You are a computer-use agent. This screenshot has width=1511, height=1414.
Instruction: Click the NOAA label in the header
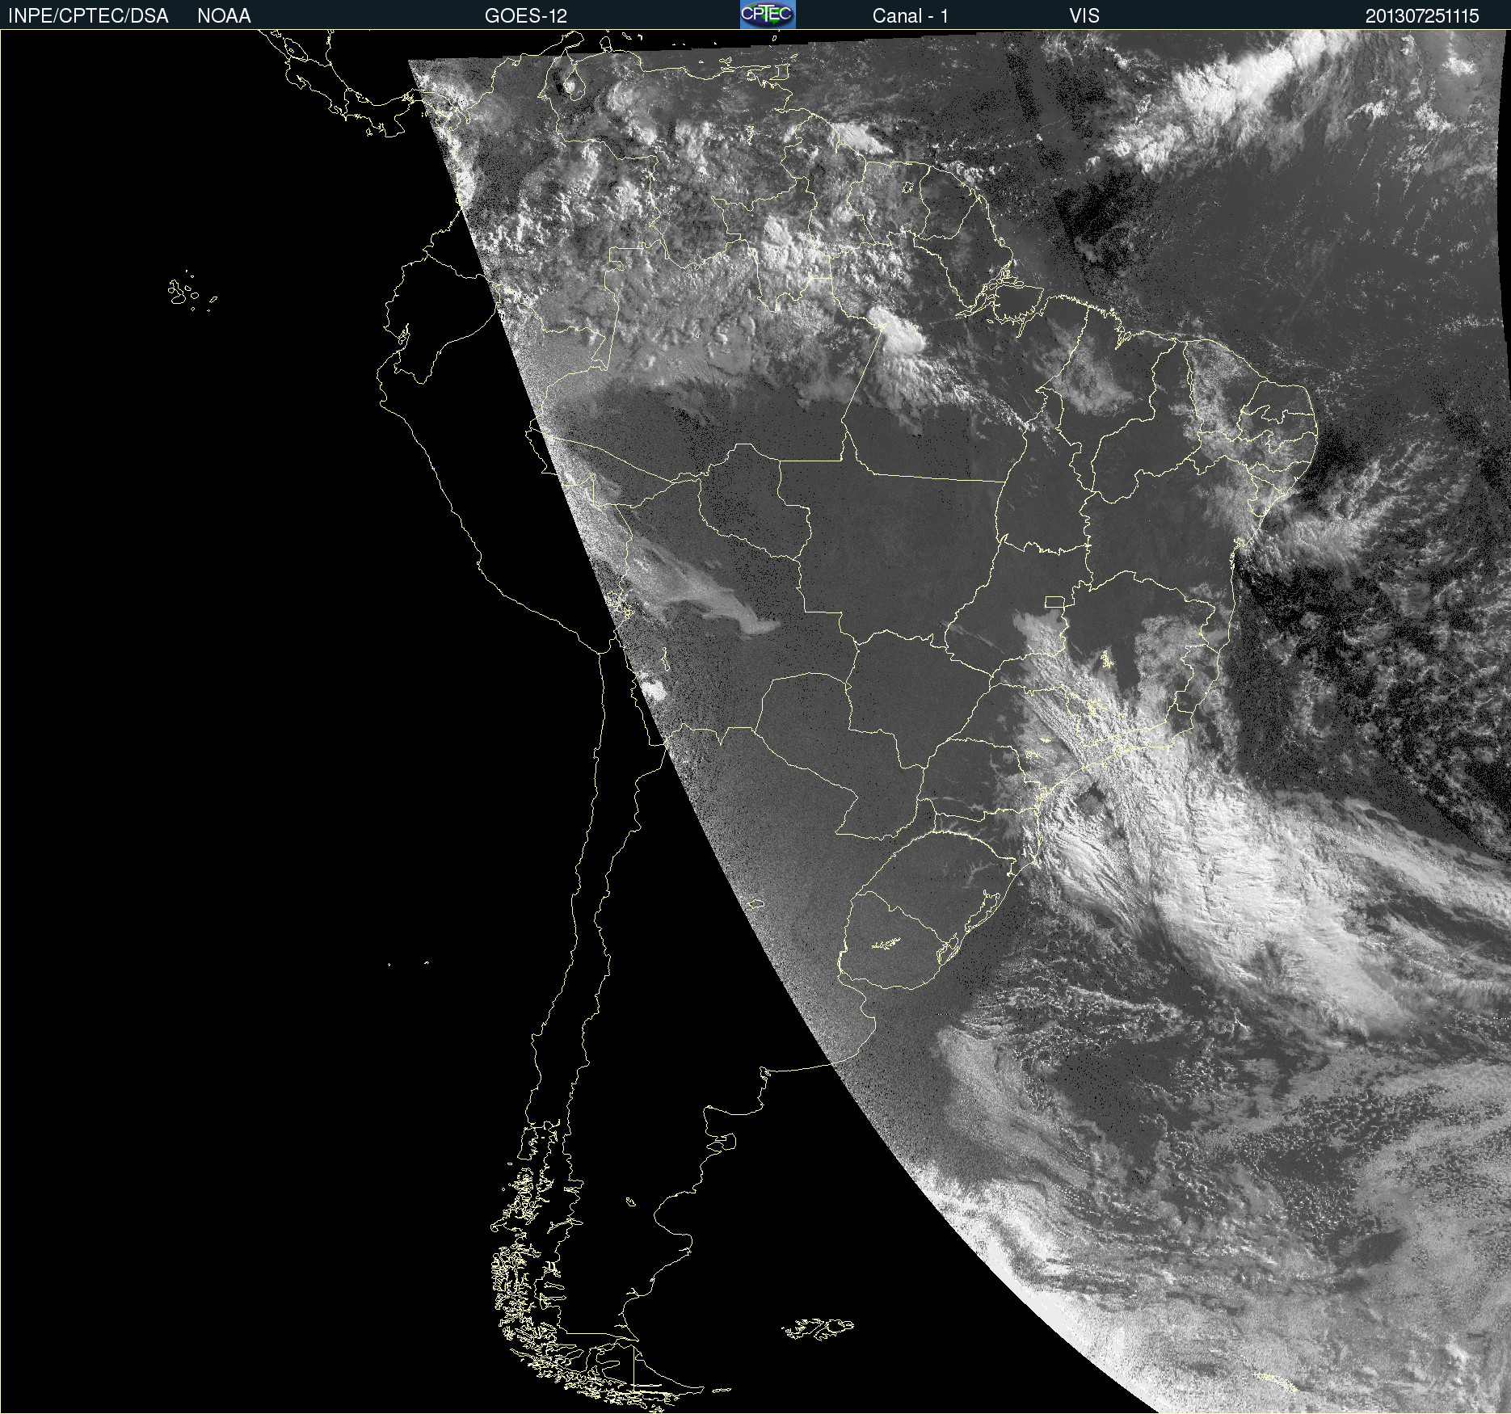coord(224,16)
